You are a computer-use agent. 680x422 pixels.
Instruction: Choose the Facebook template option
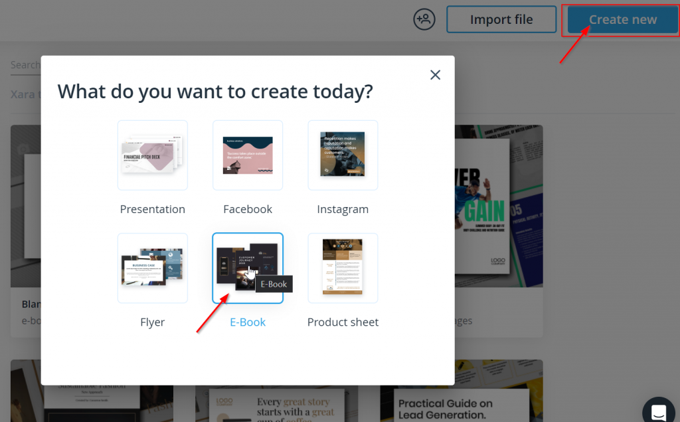(247, 155)
